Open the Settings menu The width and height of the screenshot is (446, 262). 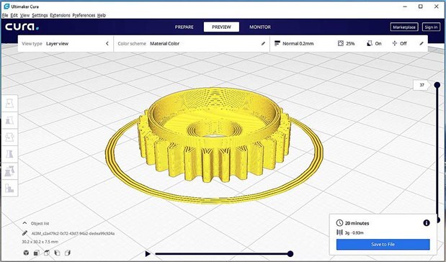(x=40, y=15)
